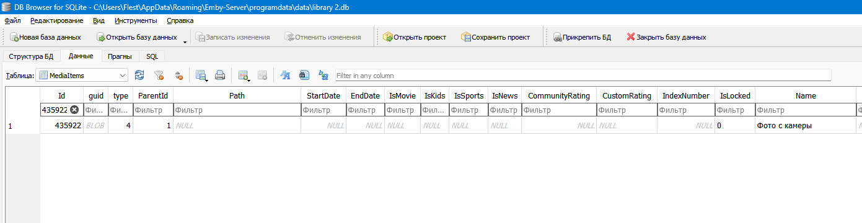Click Сохранить проект button

coord(495,37)
